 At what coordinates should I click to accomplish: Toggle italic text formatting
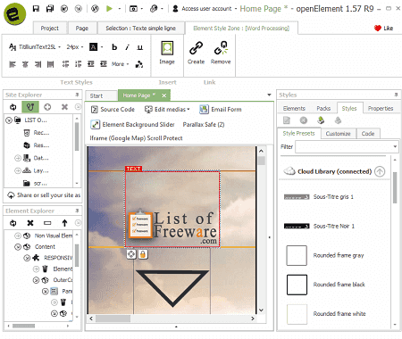point(127,47)
